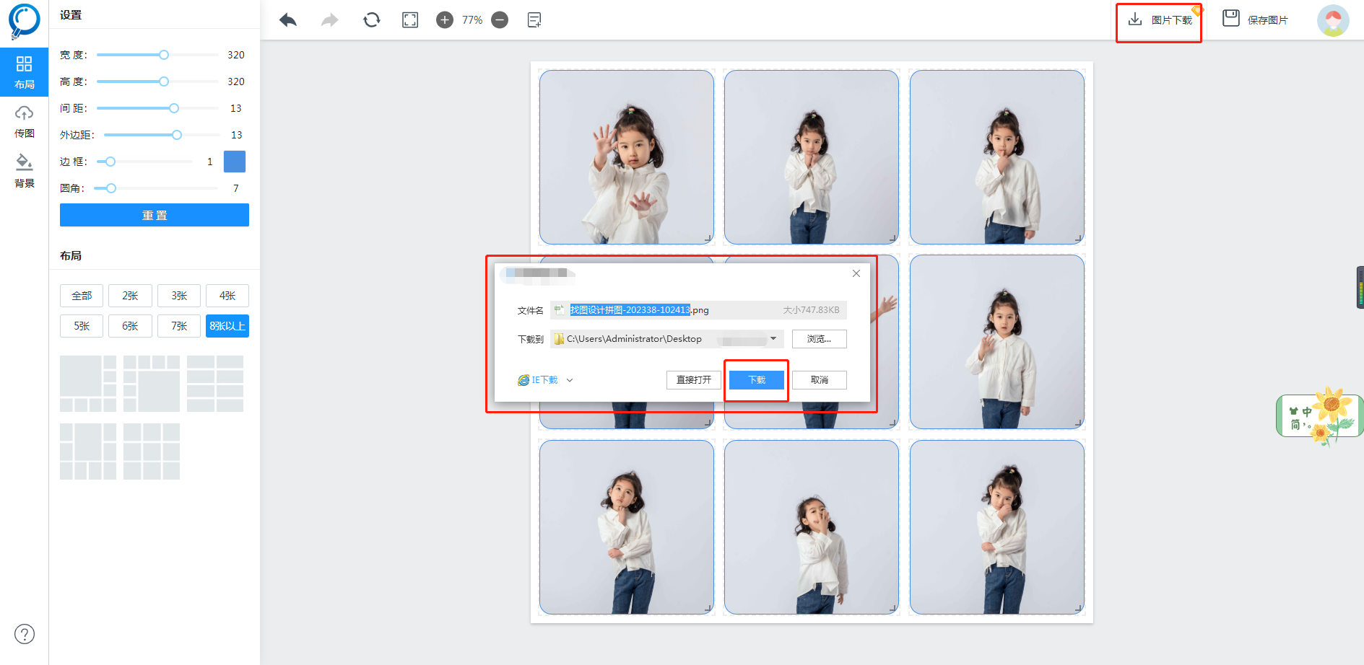This screenshot has width=1364, height=665.
Task: Select the 7张 layout filter
Action: pyautogui.click(x=179, y=326)
